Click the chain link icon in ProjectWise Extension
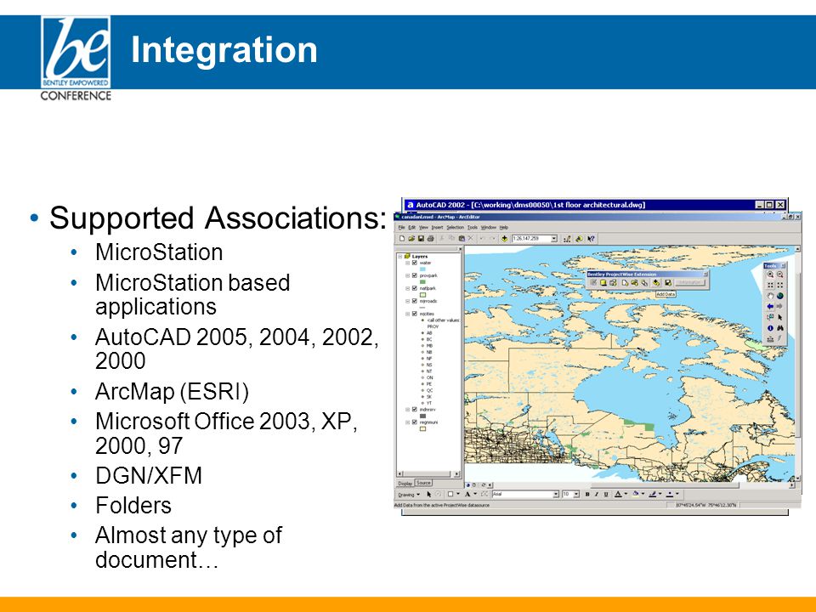The image size is (816, 612). tap(645, 282)
